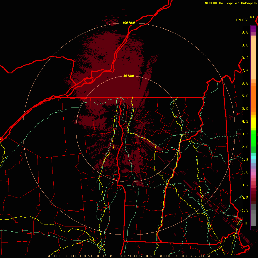This screenshot has width=258, height=258.
Task: Click the TH threshold legend label
Action: click(246, 223)
